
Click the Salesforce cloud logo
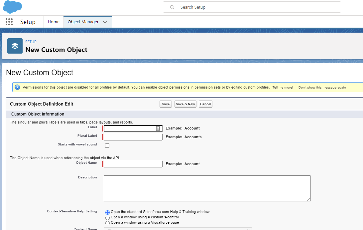pyautogui.click(x=12, y=7)
